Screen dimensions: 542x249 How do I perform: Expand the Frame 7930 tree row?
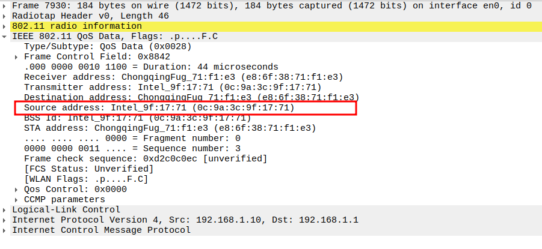(x=6, y=5)
